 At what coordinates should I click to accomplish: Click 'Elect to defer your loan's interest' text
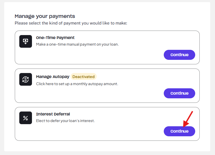pos(66,121)
